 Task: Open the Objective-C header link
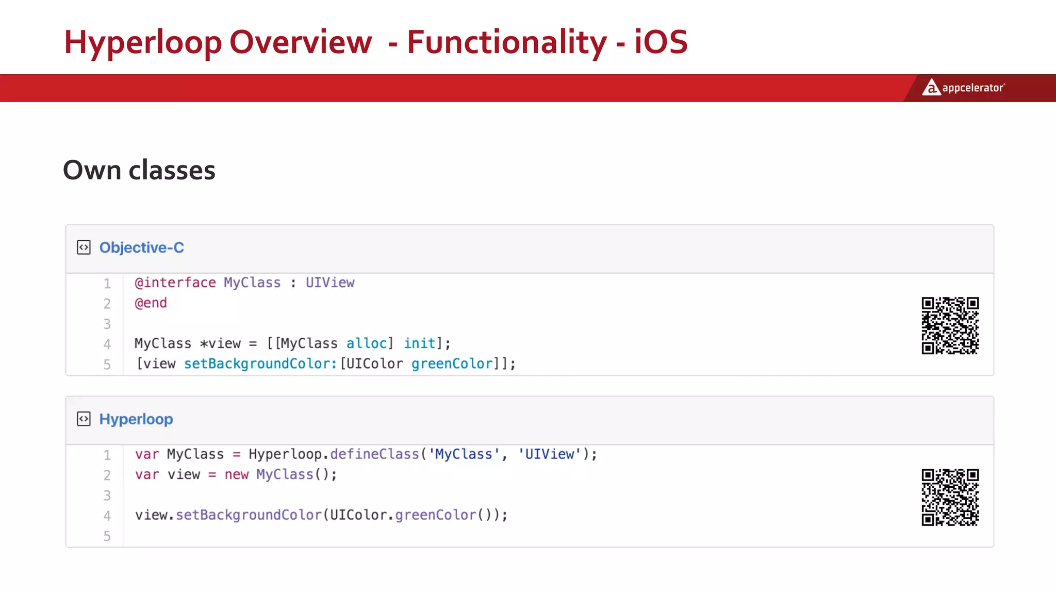pyautogui.click(x=141, y=247)
